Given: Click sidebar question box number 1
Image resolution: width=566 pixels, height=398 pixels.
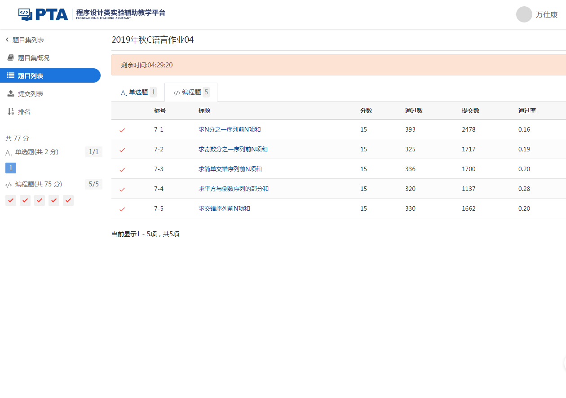Looking at the screenshot, I should click(x=11, y=168).
